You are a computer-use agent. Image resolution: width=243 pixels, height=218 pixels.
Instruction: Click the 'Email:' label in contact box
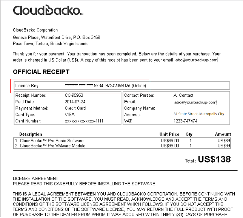click(130, 102)
